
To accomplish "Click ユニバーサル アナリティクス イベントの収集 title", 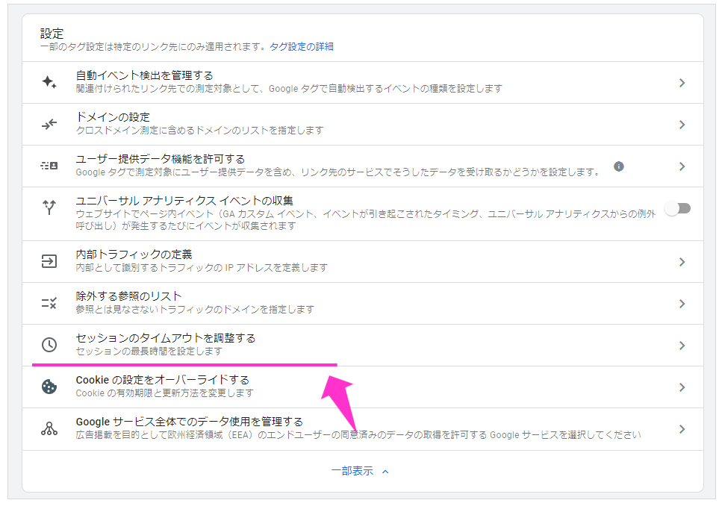I will (x=184, y=201).
